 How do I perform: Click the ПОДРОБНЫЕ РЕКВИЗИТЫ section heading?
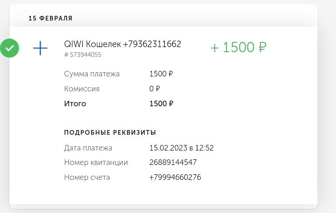pos(110,132)
